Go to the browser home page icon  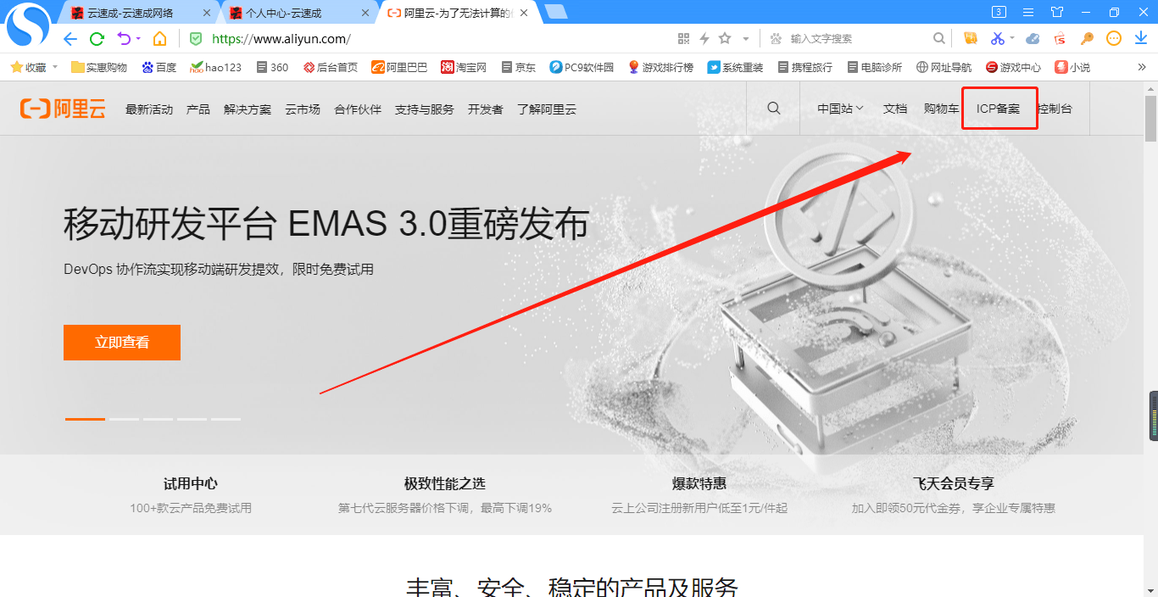159,39
